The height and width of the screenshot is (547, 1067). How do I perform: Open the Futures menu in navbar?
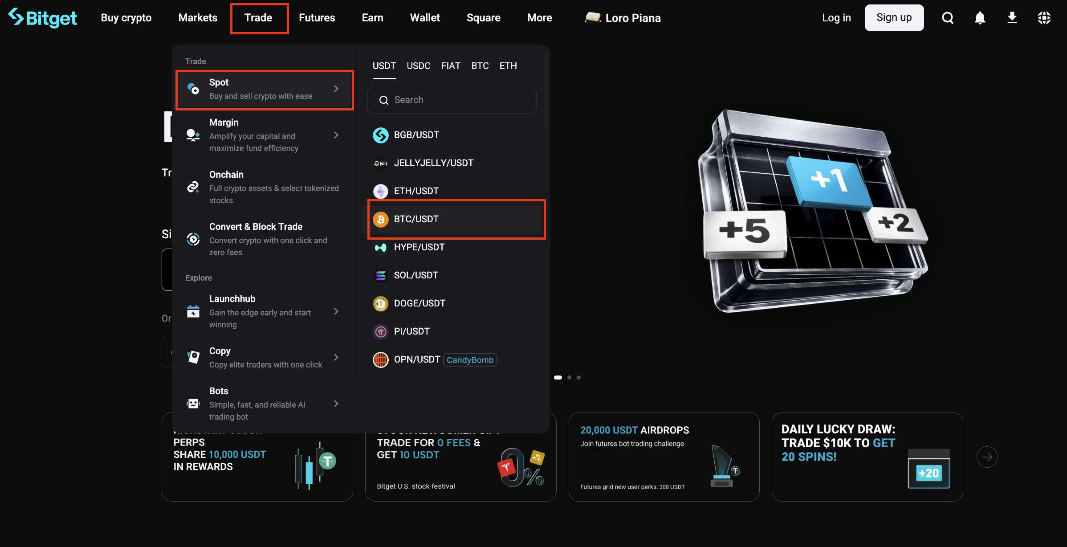coord(317,18)
